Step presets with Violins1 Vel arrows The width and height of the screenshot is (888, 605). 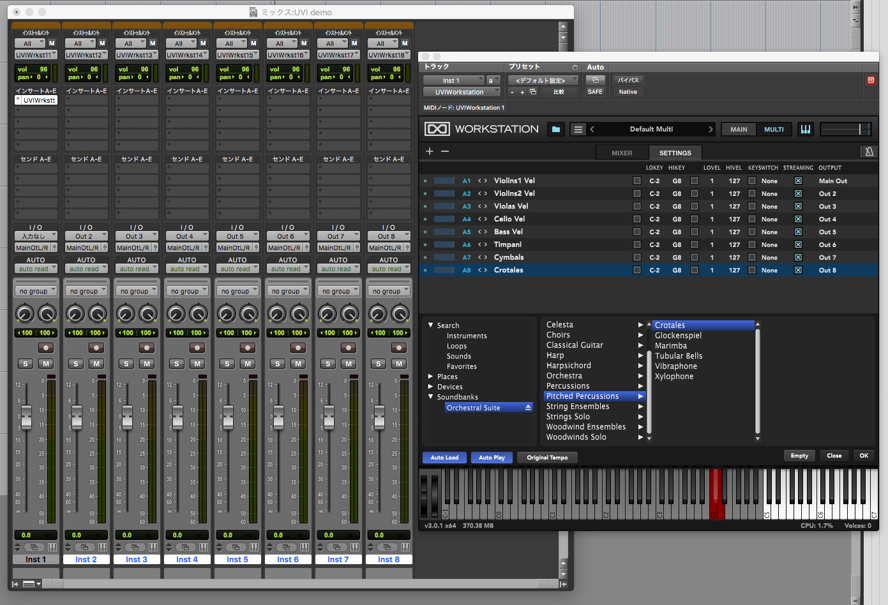point(483,181)
